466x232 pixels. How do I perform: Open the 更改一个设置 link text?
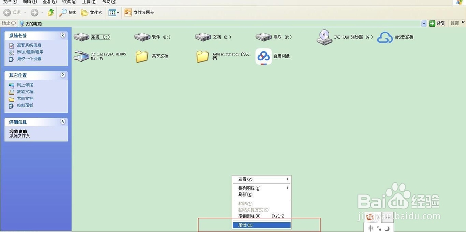[x=29, y=59]
